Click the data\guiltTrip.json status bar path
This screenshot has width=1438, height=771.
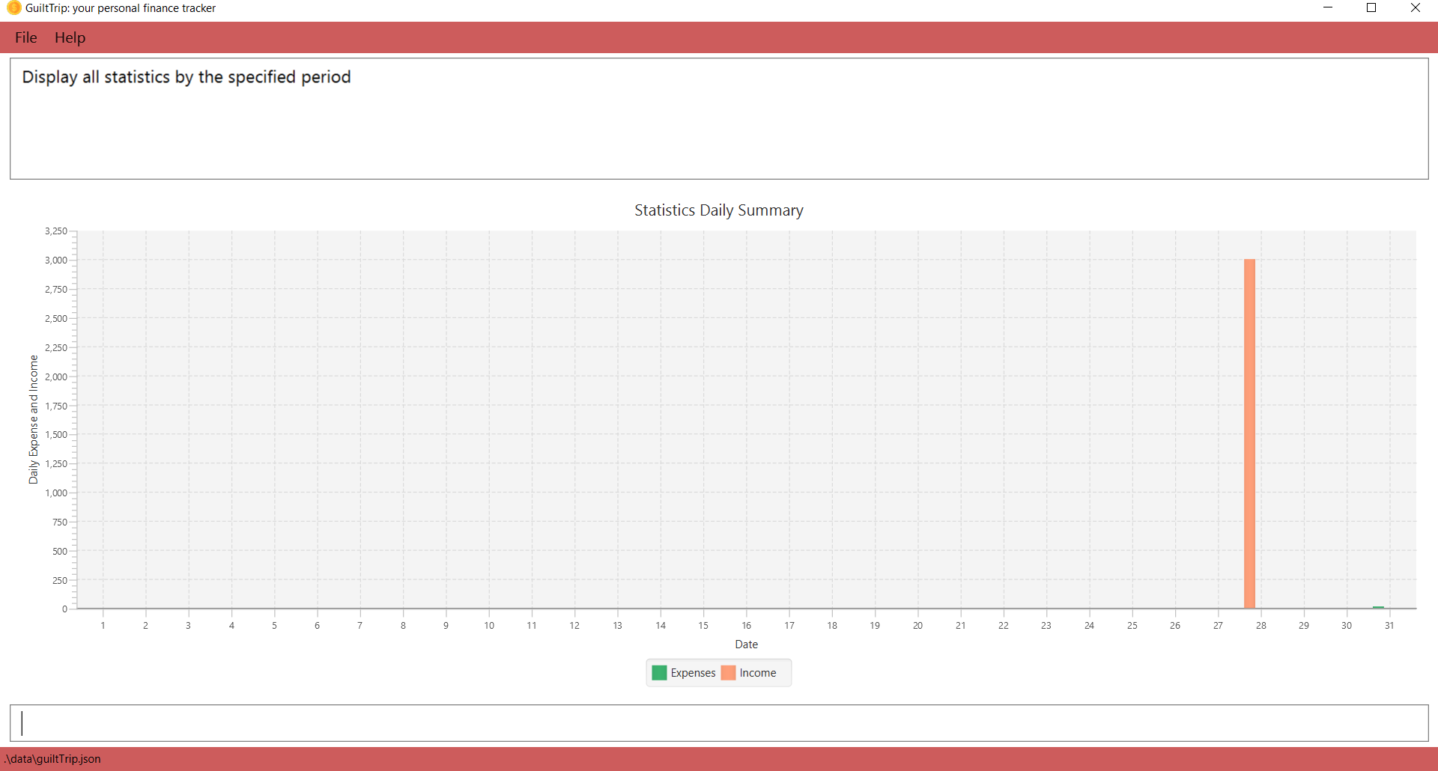click(x=52, y=759)
